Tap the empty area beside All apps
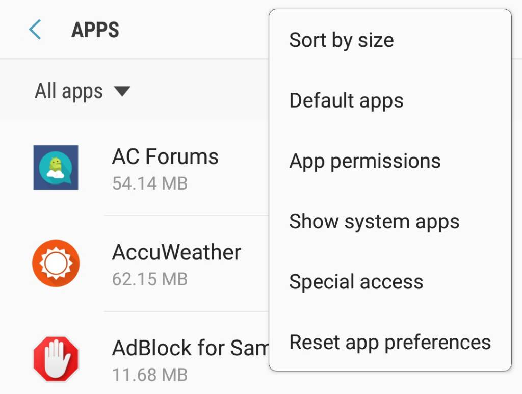 click(x=200, y=91)
